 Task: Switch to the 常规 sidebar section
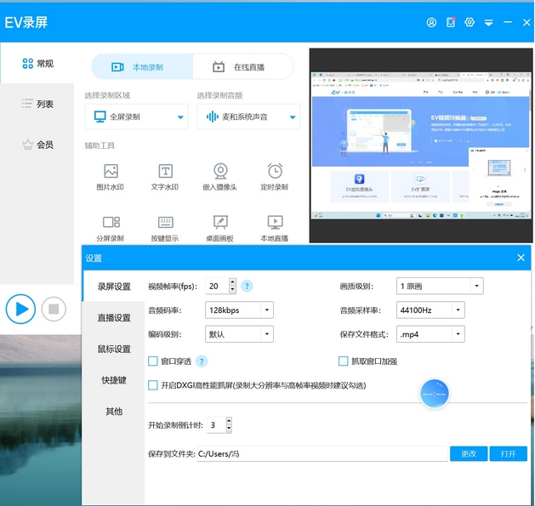37,64
